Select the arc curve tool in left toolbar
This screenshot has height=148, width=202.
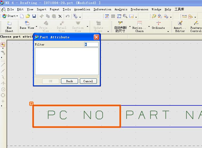coord(3,77)
